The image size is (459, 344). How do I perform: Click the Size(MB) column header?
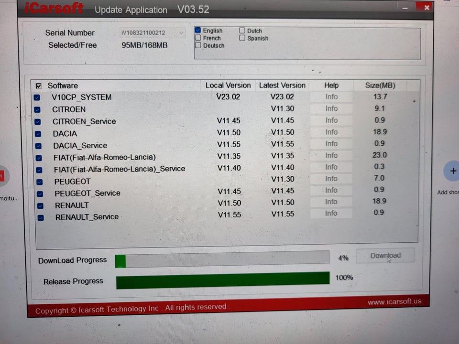click(x=380, y=86)
